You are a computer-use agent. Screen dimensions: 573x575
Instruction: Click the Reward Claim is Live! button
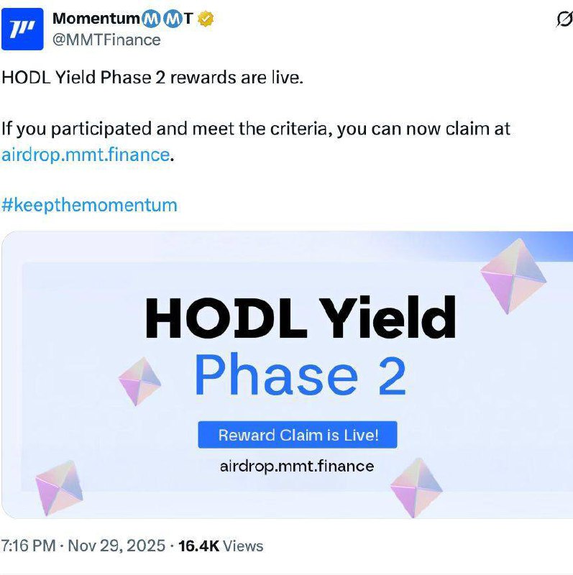point(298,435)
